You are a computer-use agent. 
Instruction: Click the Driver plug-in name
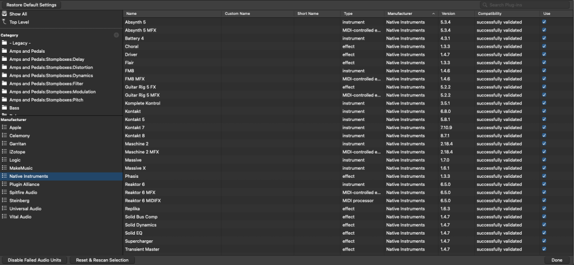click(131, 54)
